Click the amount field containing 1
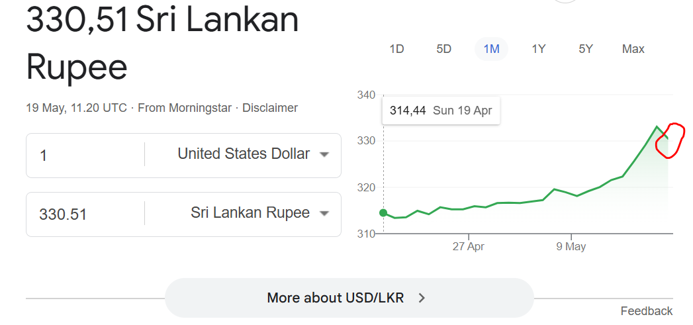This screenshot has width=693, height=325. [85, 155]
